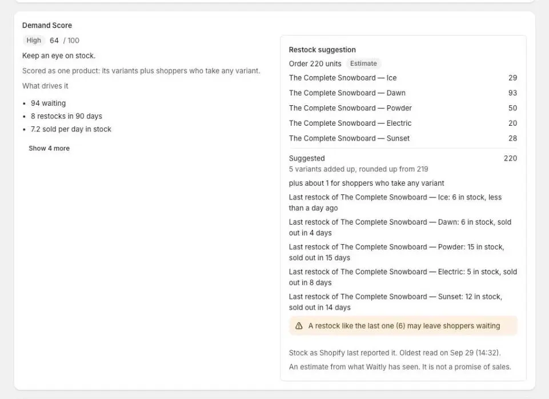Expand the 'Show 4 more' drivers list

pos(49,148)
